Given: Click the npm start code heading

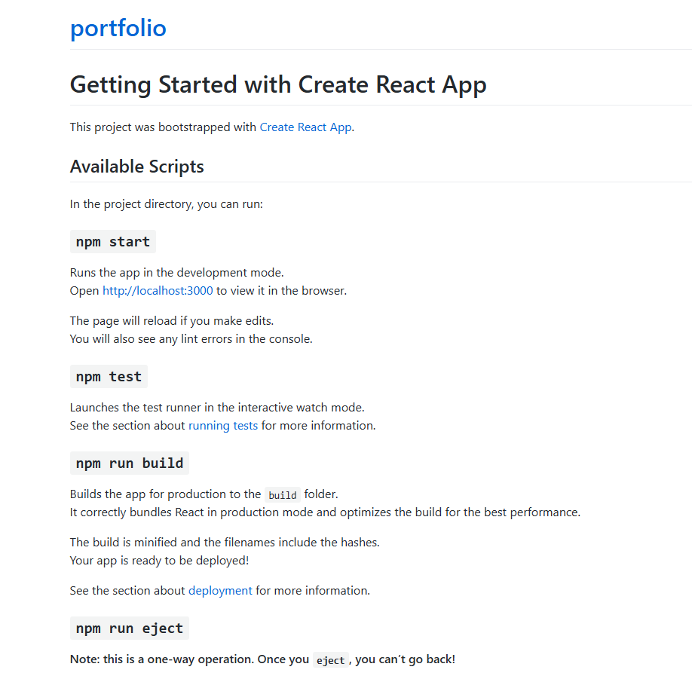Looking at the screenshot, I should pyautogui.click(x=113, y=242).
